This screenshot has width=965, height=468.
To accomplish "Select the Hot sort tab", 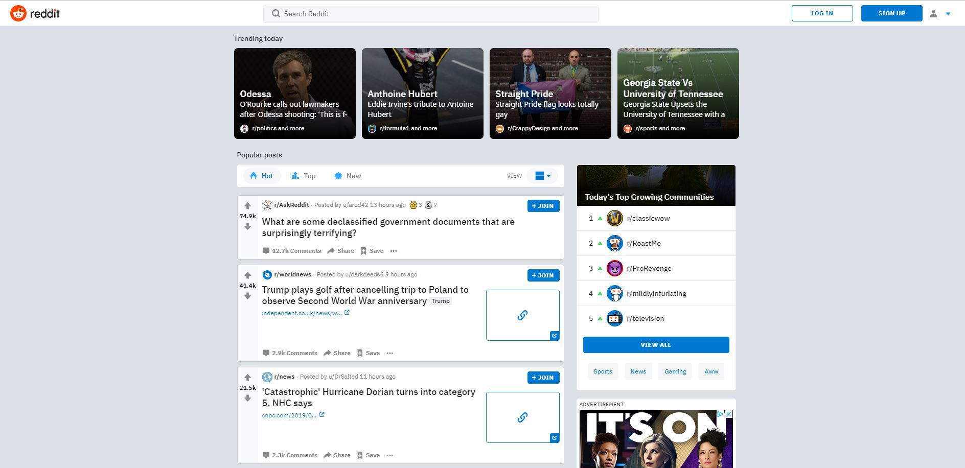I will (x=262, y=176).
